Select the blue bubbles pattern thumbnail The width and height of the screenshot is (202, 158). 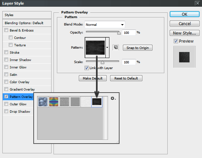[43, 102]
